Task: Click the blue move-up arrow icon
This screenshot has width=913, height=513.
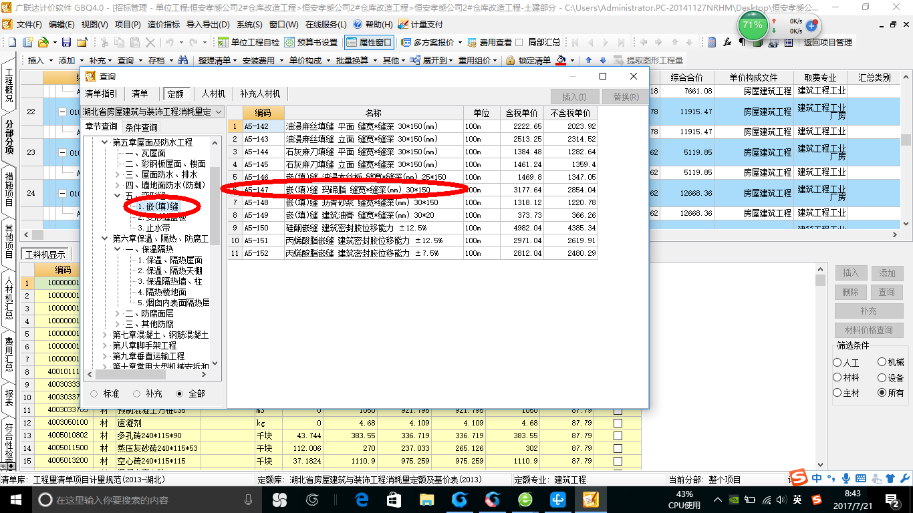Action: pyautogui.click(x=588, y=60)
